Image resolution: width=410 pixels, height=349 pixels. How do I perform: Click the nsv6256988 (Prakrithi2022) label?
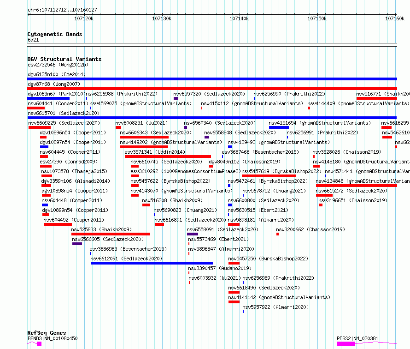pos(122,94)
